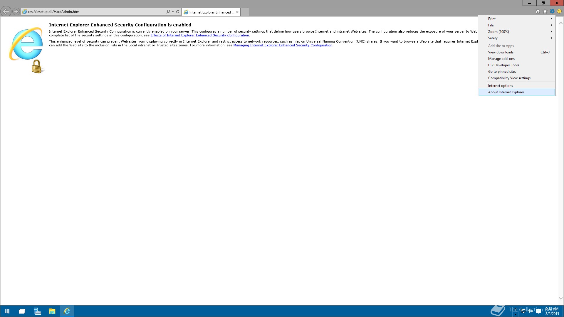Screen dimensions: 564x317
Task: Open Compatibility View settings
Action: click(517, 78)
